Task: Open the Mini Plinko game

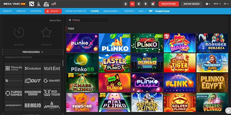Action: point(114,103)
